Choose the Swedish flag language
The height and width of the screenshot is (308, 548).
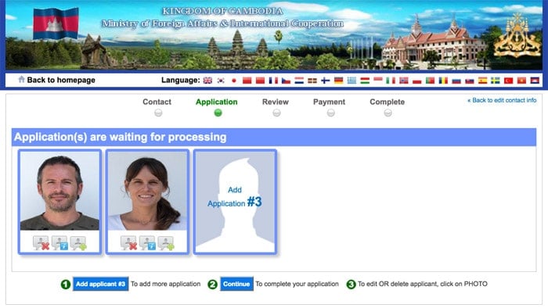[x=496, y=81]
